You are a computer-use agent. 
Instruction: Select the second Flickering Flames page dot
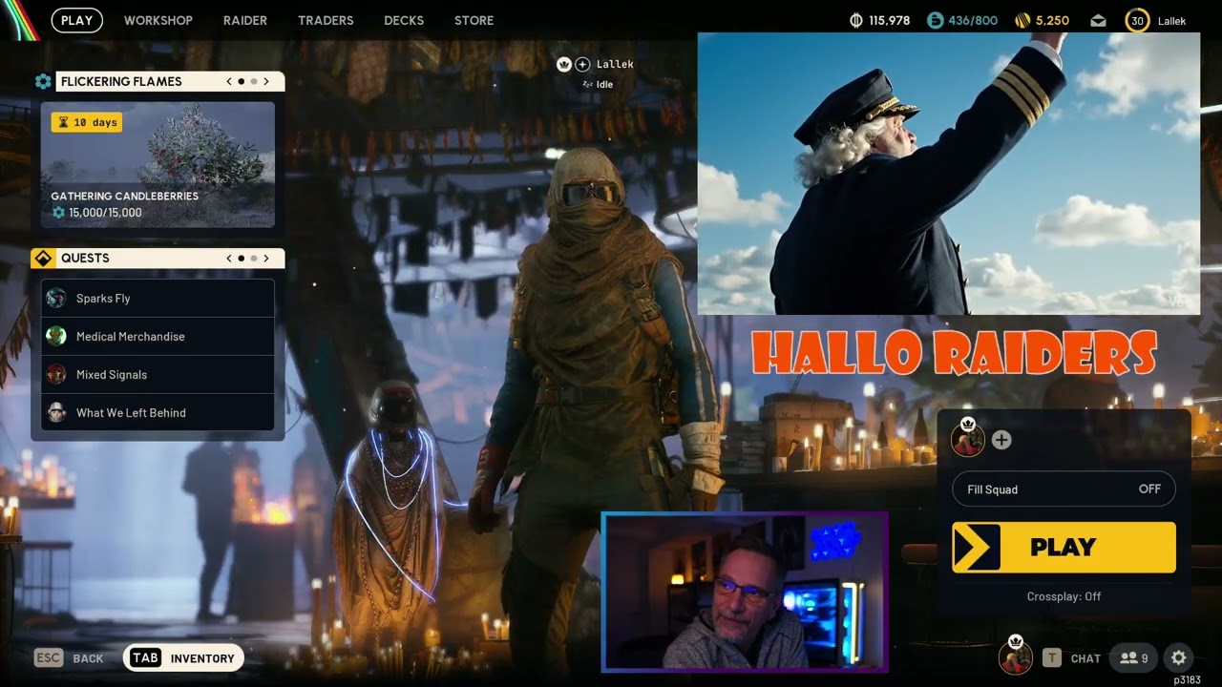click(x=253, y=81)
